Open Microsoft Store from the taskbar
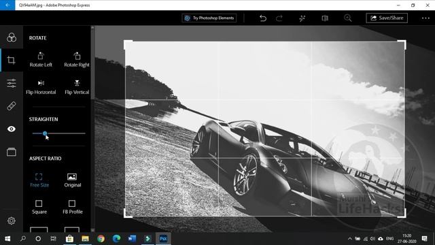This screenshot has width=435, height=245. (x=69, y=239)
